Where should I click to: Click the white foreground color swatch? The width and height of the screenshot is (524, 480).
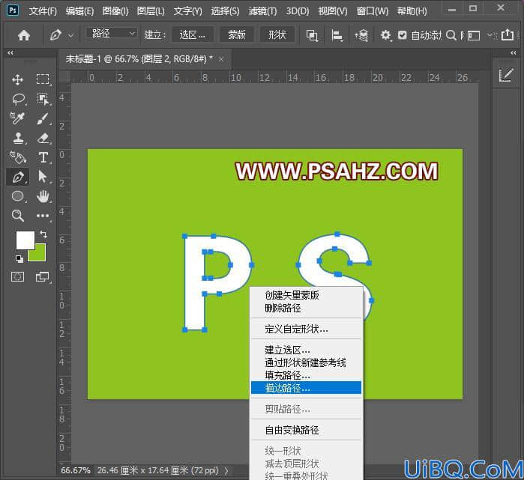coord(25,240)
